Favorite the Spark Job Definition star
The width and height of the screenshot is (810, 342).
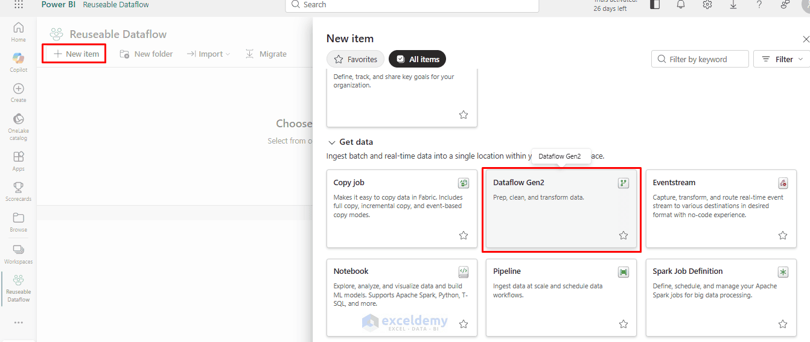click(783, 324)
